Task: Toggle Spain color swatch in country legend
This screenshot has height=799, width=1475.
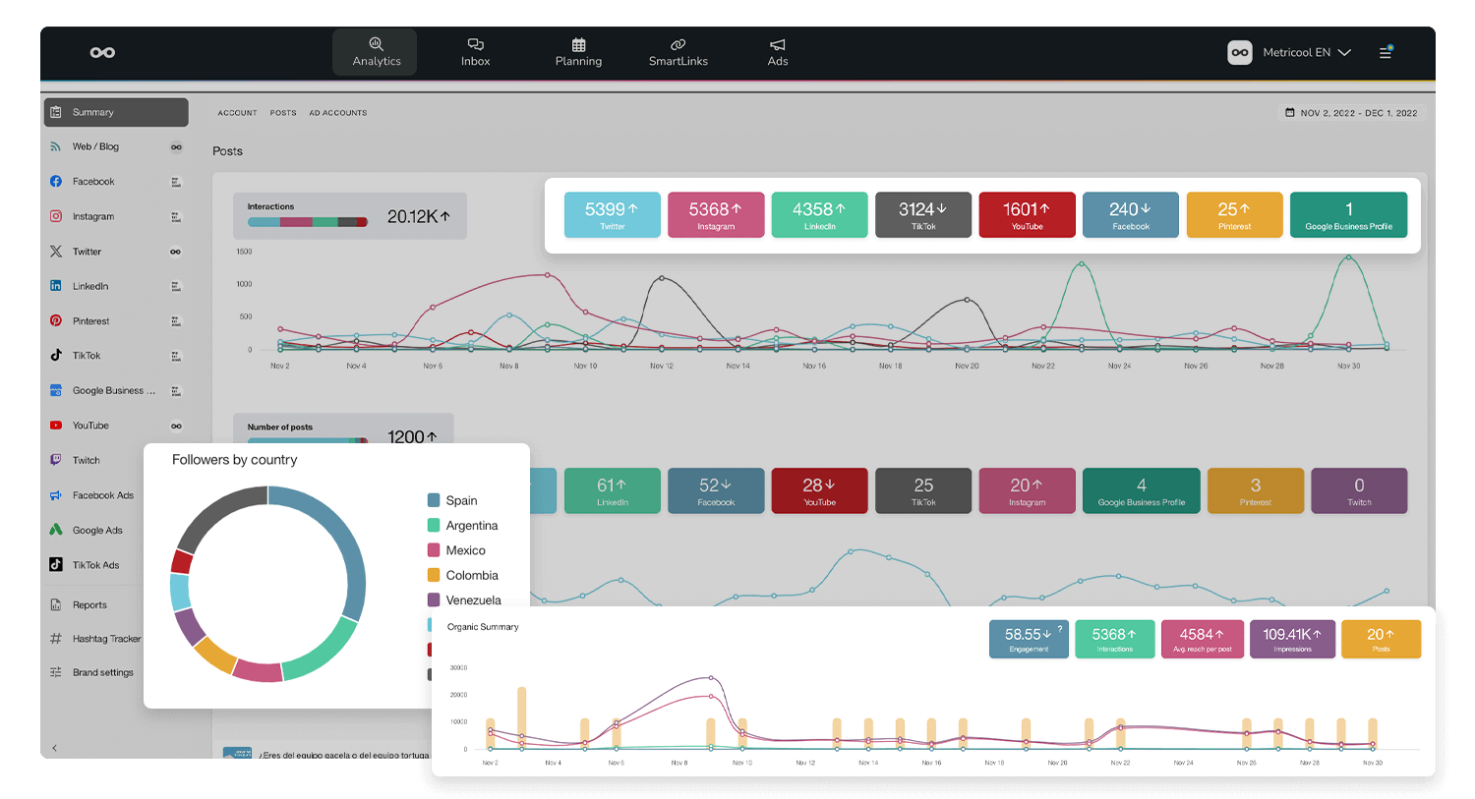Action: pos(434,500)
